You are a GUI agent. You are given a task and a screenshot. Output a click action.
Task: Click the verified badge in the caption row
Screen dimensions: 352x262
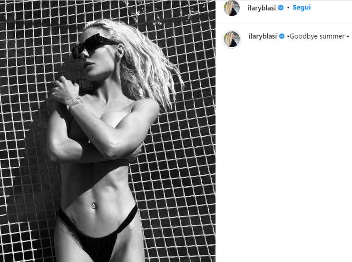tap(282, 36)
